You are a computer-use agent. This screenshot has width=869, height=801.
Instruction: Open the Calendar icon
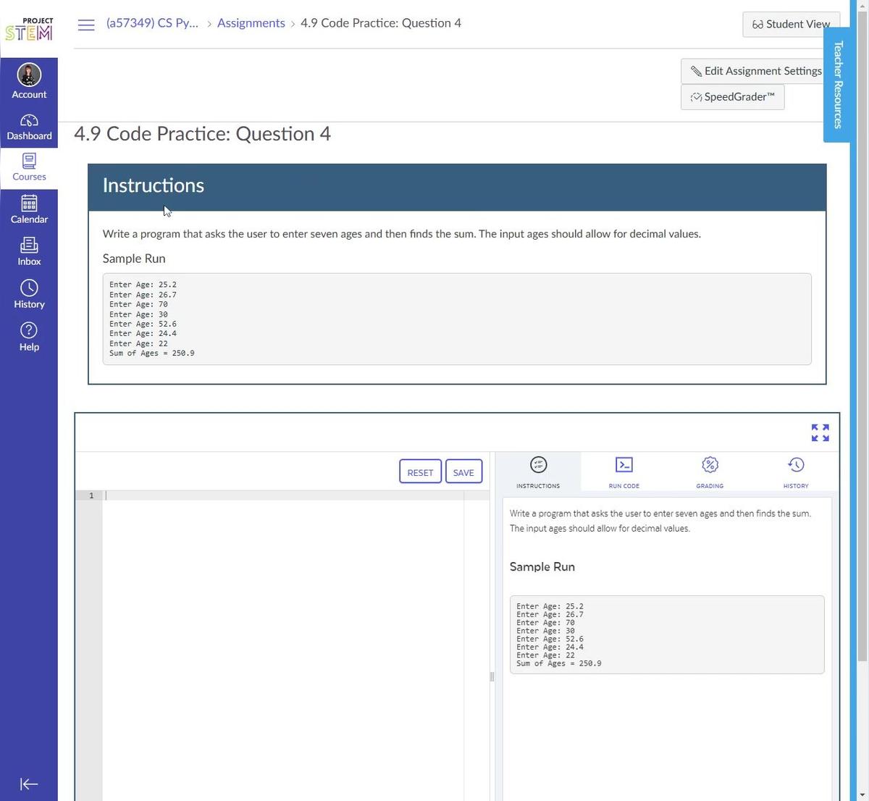pos(29,209)
